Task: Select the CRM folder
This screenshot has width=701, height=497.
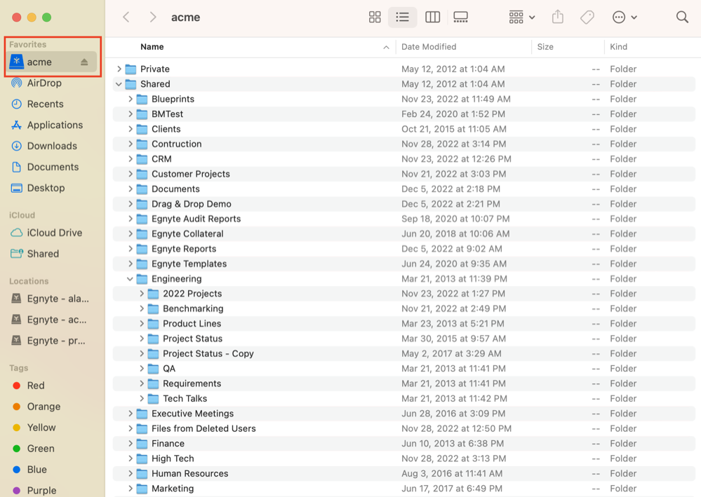Action: 404,159
